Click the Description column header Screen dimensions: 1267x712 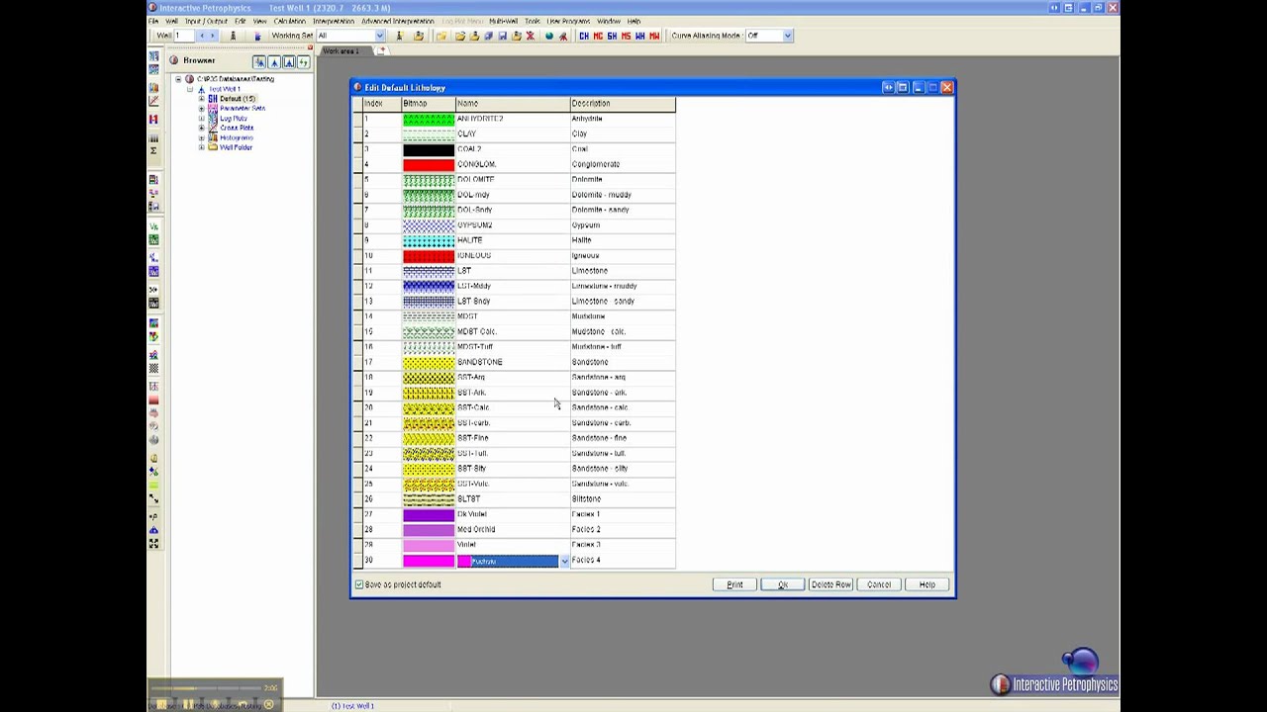[x=623, y=103]
